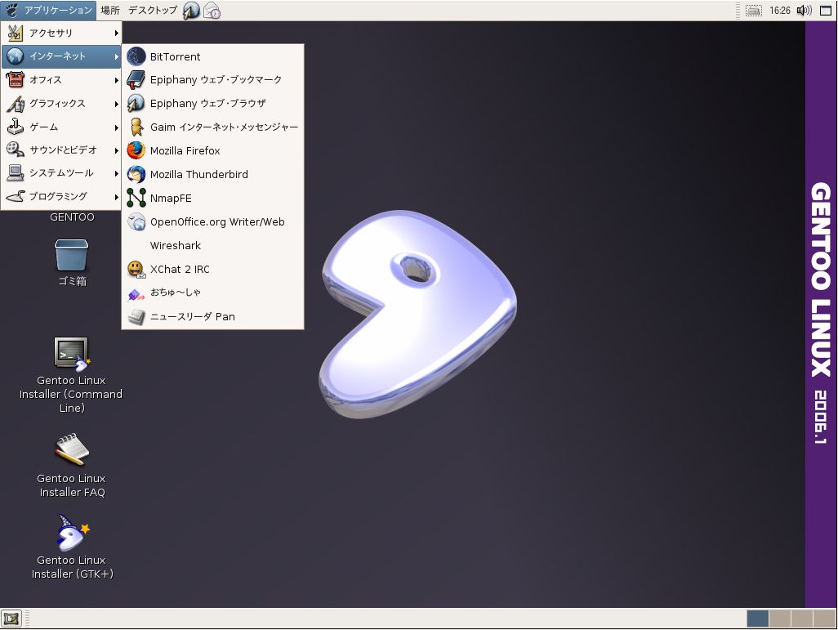Open the デスクトップ menu
838x630 pixels.
(152, 10)
